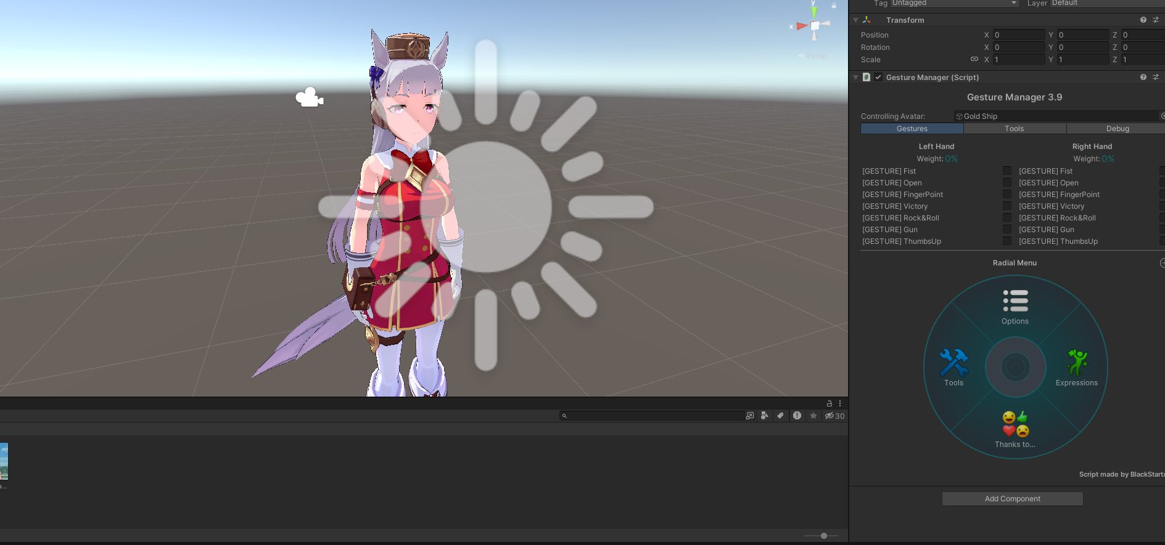This screenshot has height=545, width=1165.
Task: Collapse the Transform component foldout arrow
Action: (855, 20)
